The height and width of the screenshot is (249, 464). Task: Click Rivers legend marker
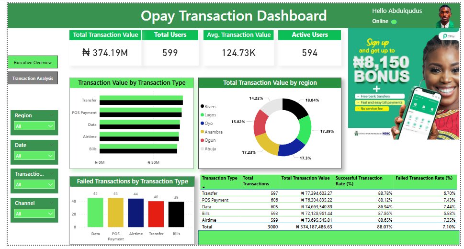point(203,106)
